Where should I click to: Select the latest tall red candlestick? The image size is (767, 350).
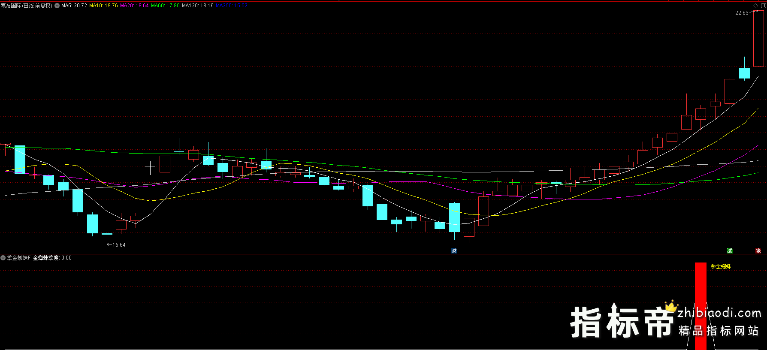coord(758,39)
